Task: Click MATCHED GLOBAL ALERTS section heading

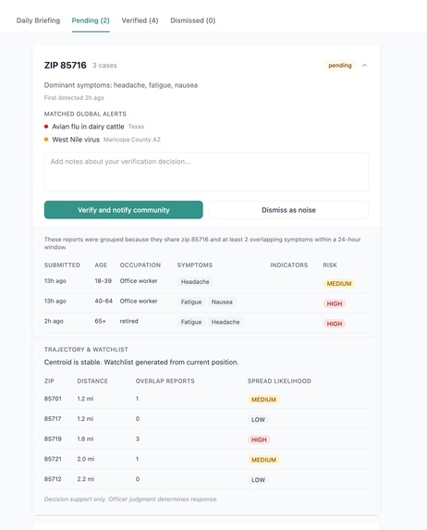Action: tap(85, 114)
